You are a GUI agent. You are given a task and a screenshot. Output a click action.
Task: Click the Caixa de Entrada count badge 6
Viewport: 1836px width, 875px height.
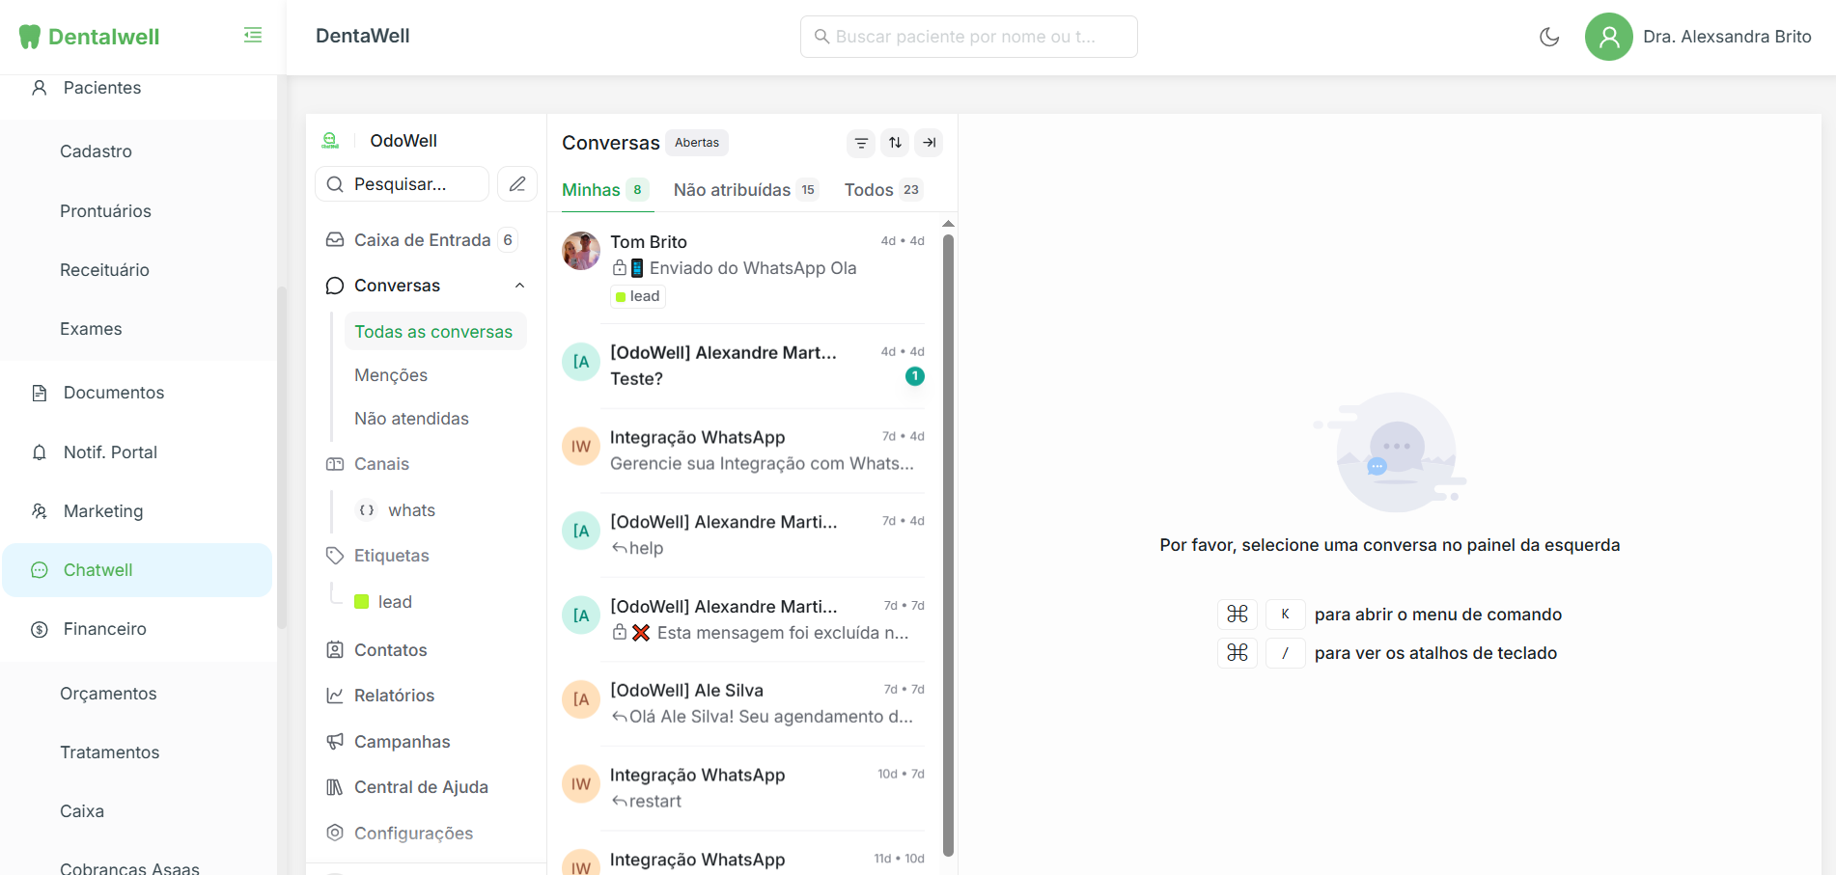(508, 240)
